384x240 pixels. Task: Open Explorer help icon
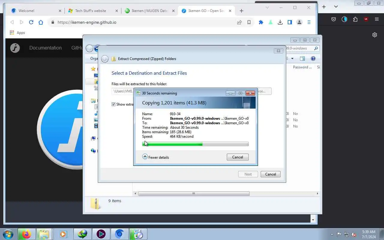[x=313, y=59]
